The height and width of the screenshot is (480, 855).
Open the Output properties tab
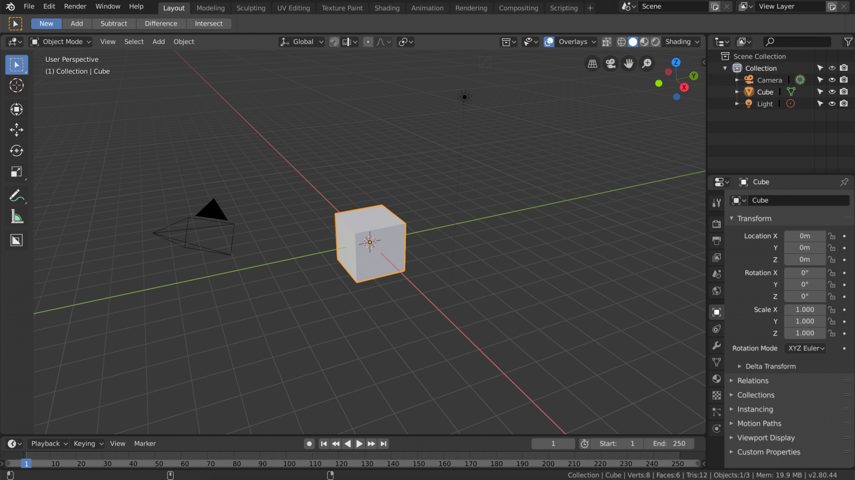coord(716,241)
